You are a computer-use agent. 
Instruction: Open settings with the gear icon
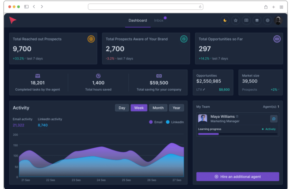coord(267,20)
